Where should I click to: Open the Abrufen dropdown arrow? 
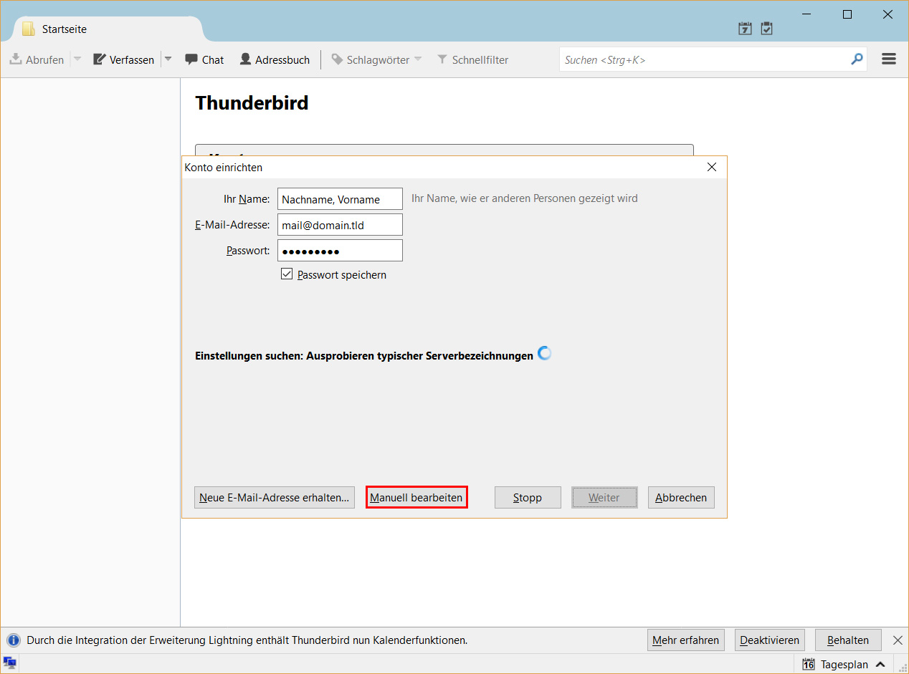point(77,59)
